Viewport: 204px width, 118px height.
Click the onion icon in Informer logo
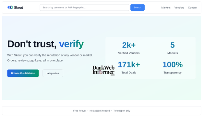pyautogui.click(x=101, y=72)
